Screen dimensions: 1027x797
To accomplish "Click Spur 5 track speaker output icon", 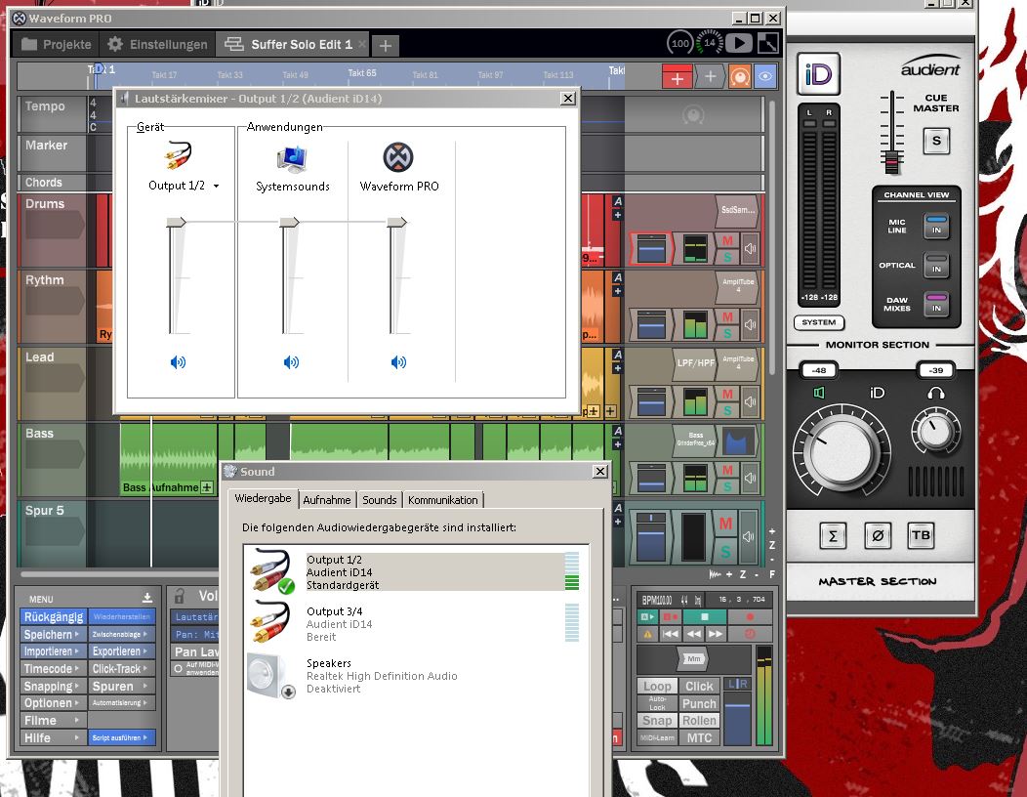I will 749,537.
